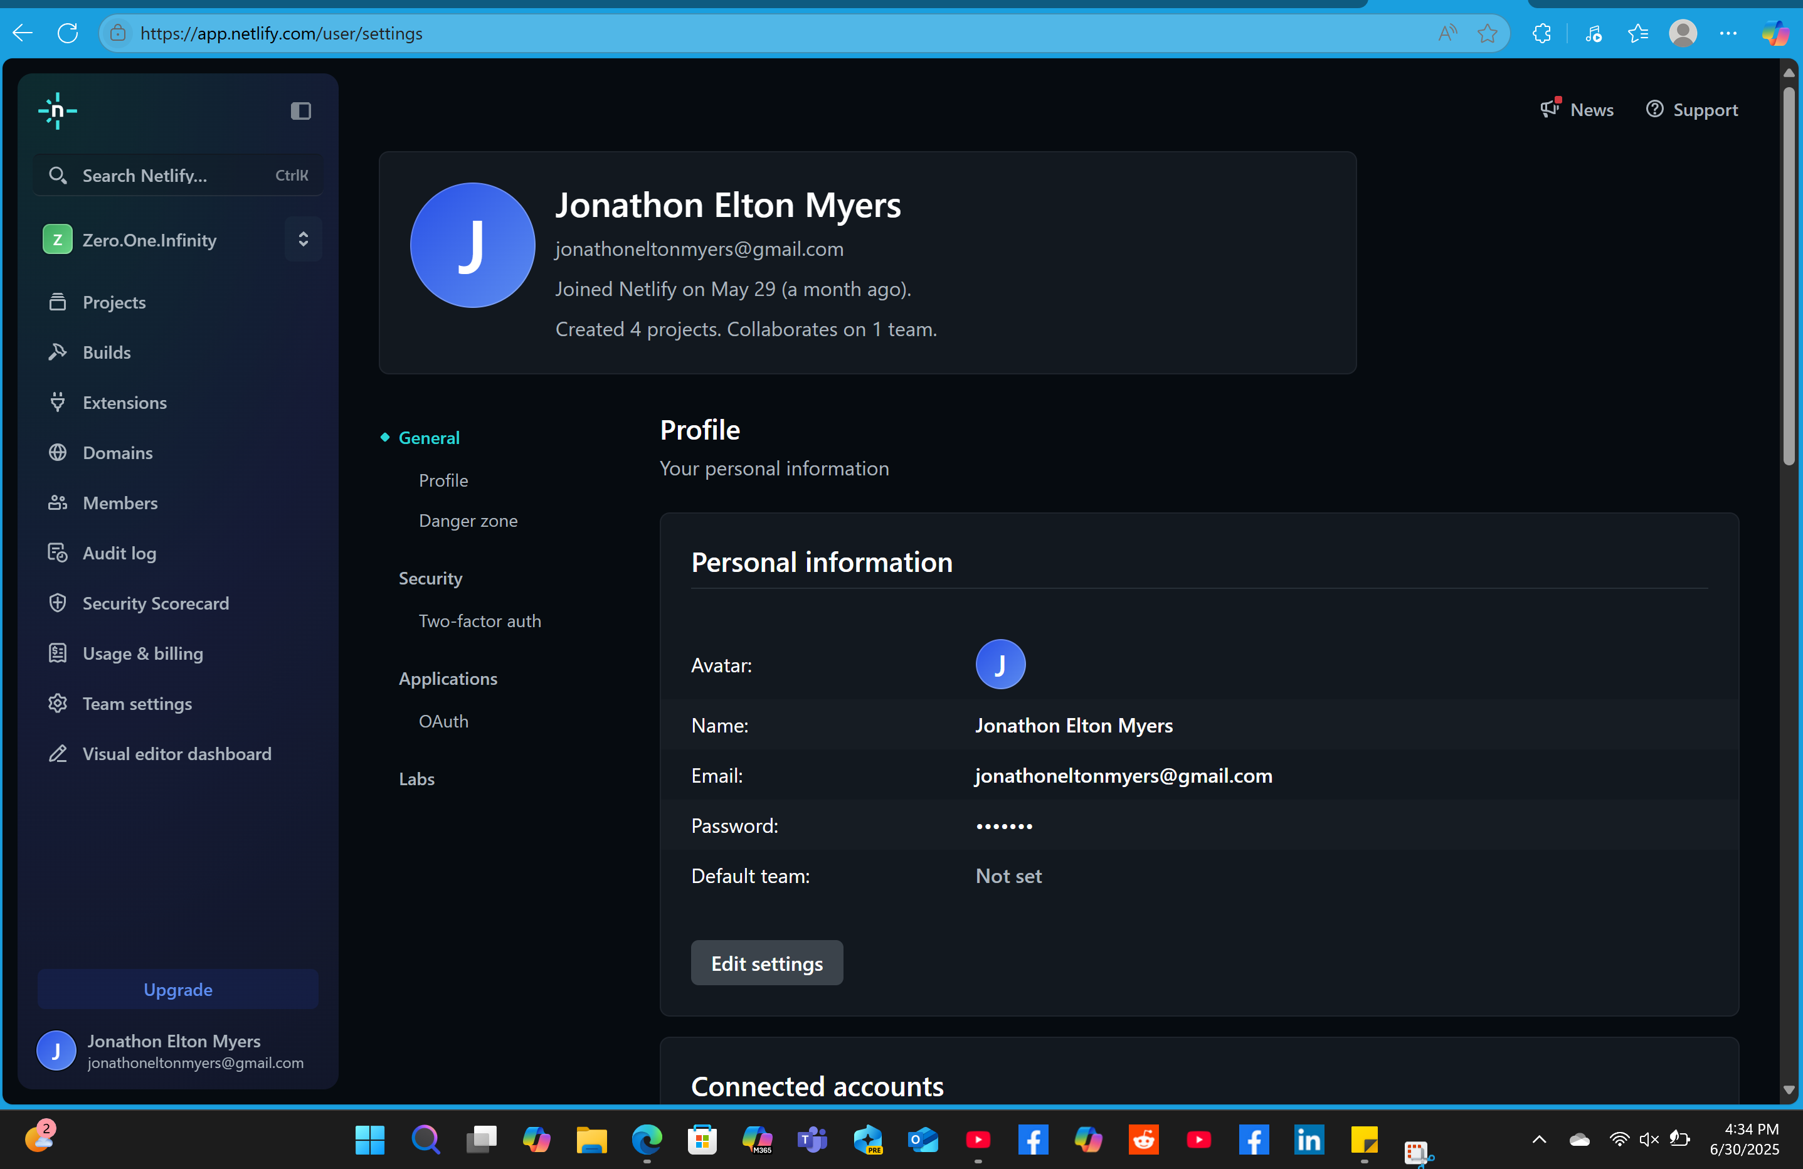
Task: Click the page's vertical scrollbar
Action: pyautogui.click(x=1789, y=277)
